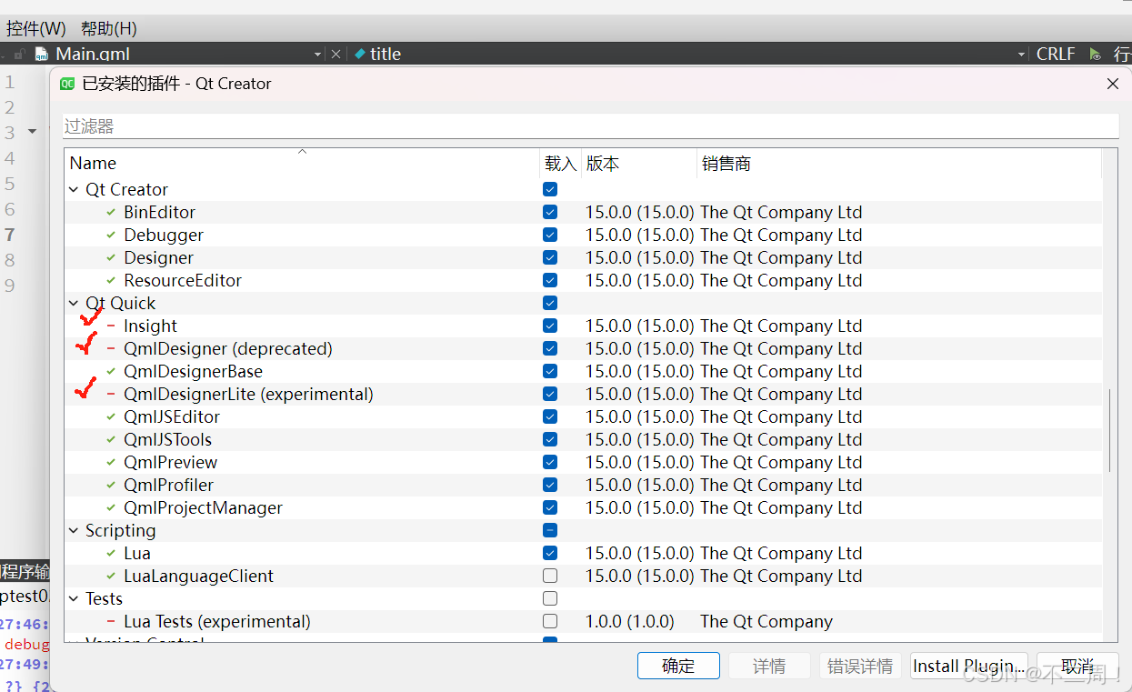1132x692 pixels.
Task: Uncheck the Lua plugin load checkbox
Action: [549, 553]
